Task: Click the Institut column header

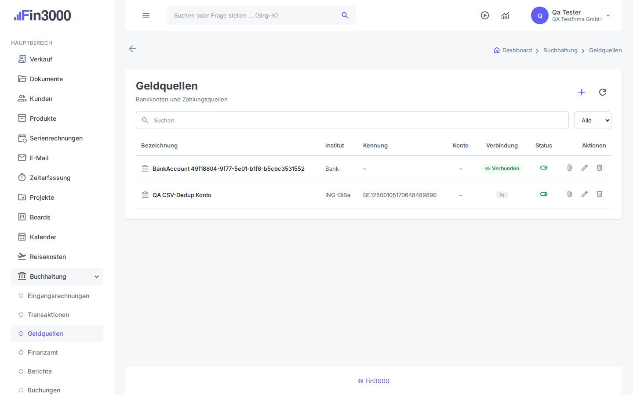Action: coord(335,145)
